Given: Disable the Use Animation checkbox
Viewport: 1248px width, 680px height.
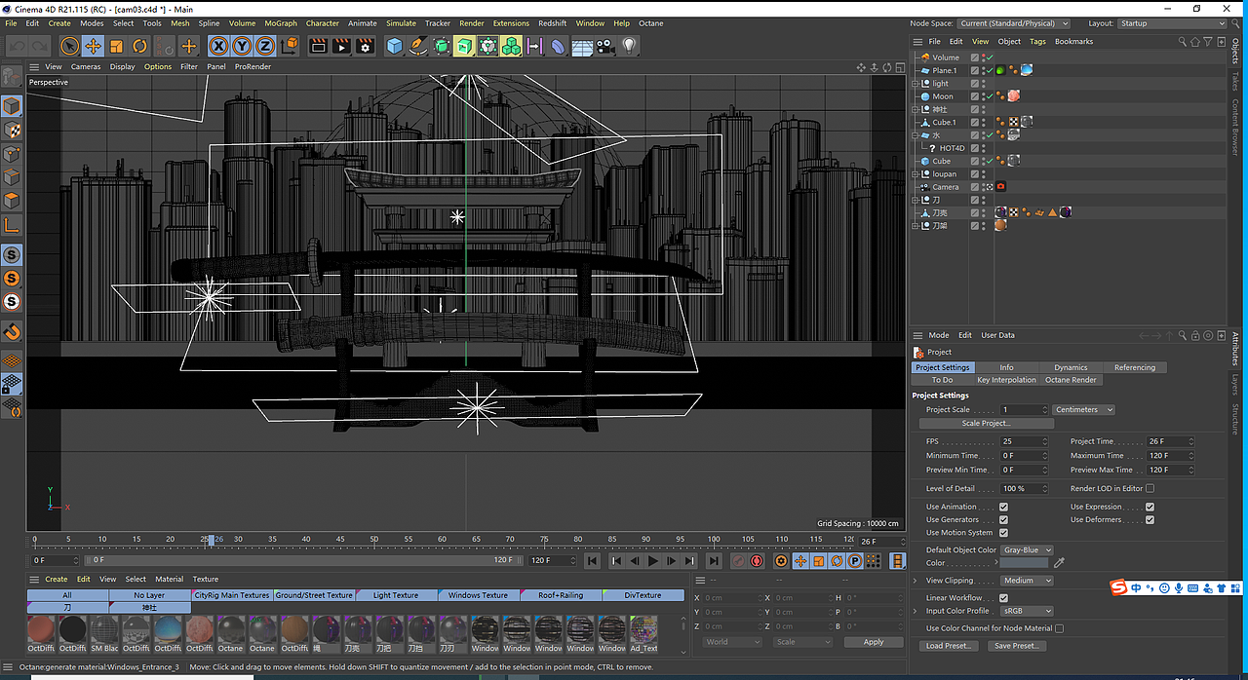Looking at the screenshot, I should [1003, 507].
